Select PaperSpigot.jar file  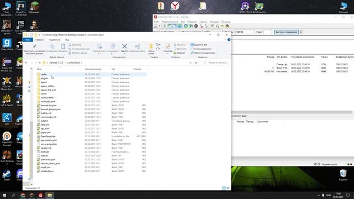(48, 137)
